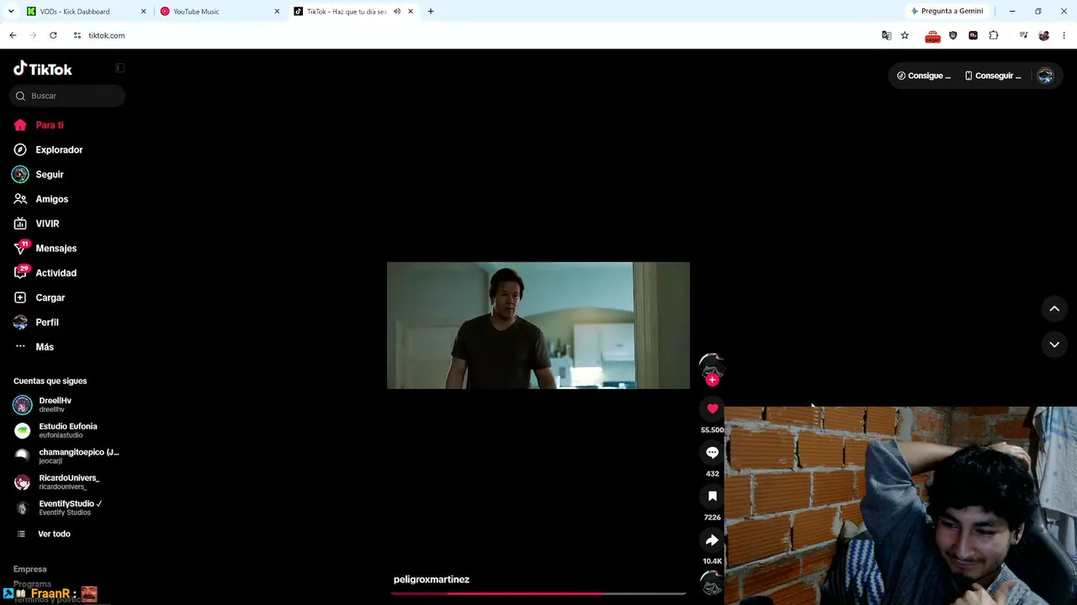This screenshot has width=1077, height=605.
Task: Click the Consigue monedas button
Action: [924, 76]
